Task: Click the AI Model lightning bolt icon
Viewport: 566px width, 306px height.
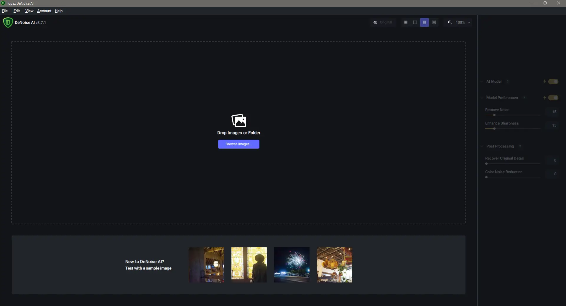Action: tap(544, 82)
